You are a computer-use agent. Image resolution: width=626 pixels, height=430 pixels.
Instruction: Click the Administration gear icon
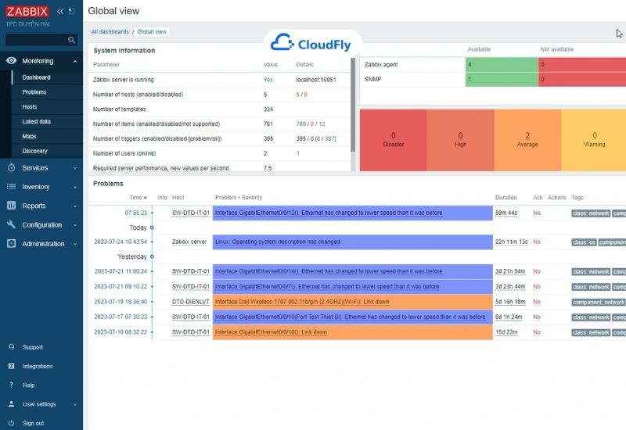(x=11, y=243)
